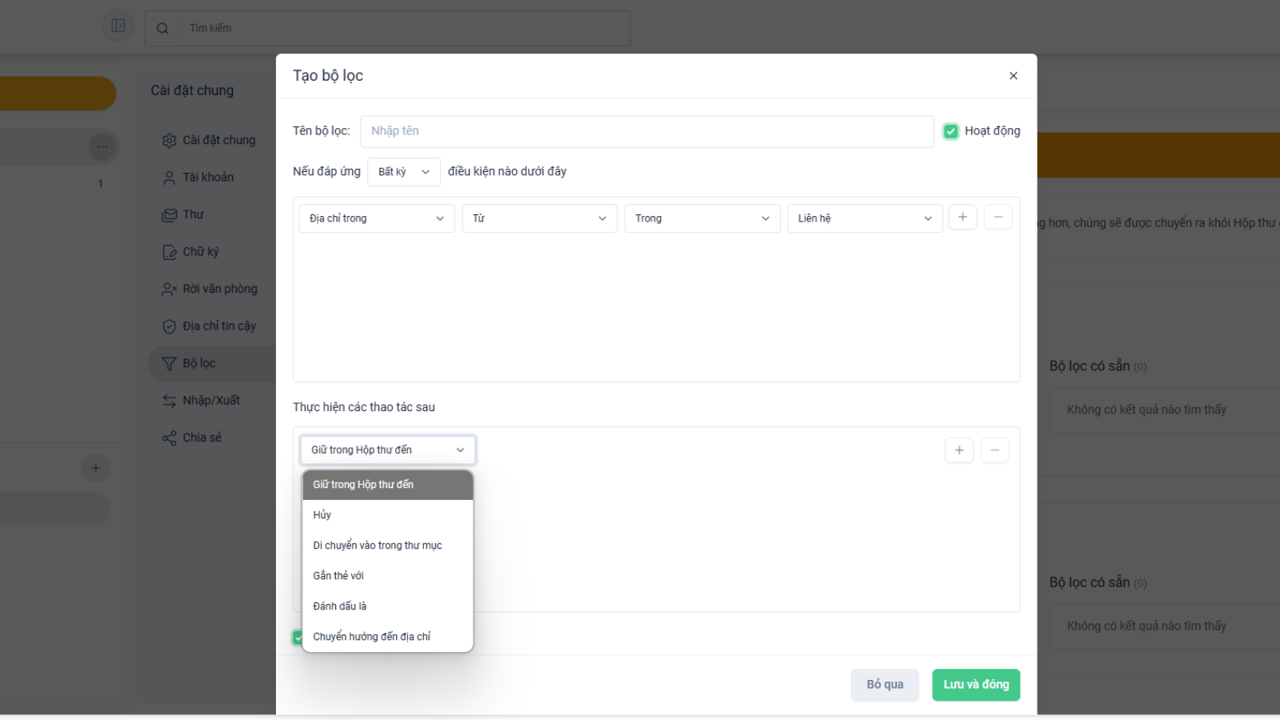Viewport: 1280px width, 720px height.
Task: Focus the Tên bộ lọc name field
Action: point(646,131)
